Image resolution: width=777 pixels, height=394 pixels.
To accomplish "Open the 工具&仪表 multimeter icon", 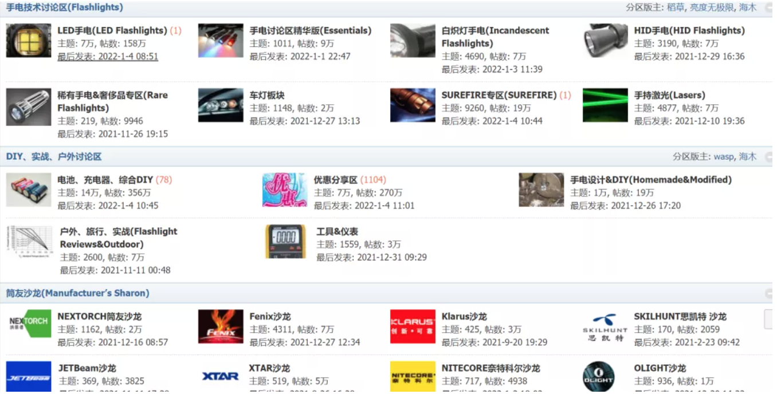I will point(285,242).
